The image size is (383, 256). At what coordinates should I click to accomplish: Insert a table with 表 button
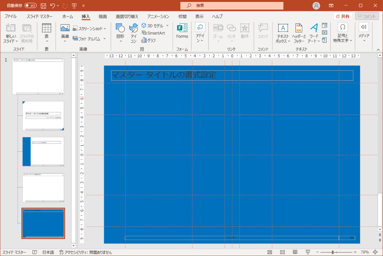pyautogui.click(x=47, y=33)
